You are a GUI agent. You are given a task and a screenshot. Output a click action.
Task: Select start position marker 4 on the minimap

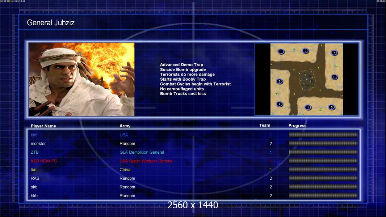(280, 104)
